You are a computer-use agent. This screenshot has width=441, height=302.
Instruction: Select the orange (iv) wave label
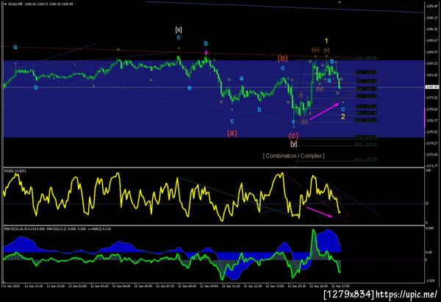tap(320, 89)
